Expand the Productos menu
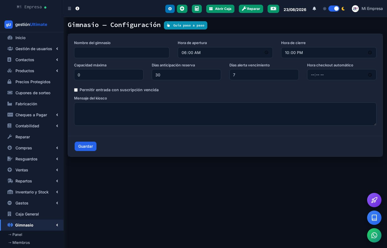Screen dimensions: 387x248 coord(32,71)
